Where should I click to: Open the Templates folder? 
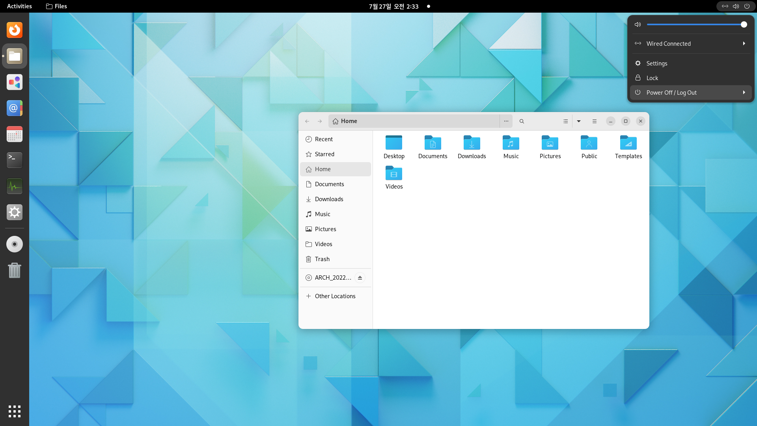coord(628,143)
